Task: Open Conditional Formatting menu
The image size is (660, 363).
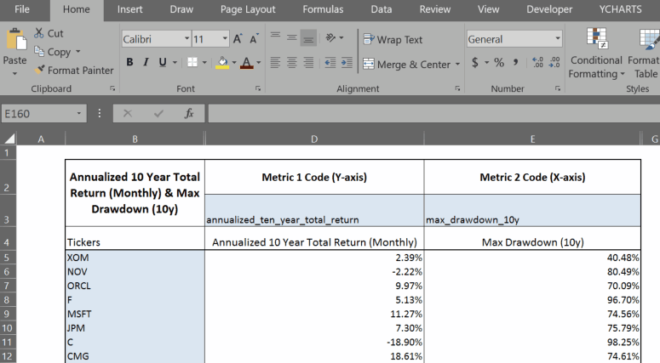Action: coord(596,54)
